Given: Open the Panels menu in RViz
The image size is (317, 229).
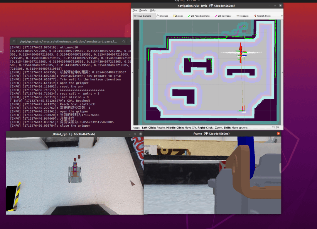Looking at the screenshot, I should [143, 10].
